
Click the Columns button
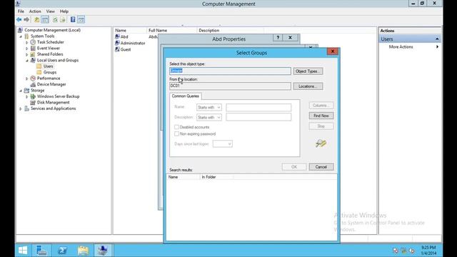coord(321,105)
